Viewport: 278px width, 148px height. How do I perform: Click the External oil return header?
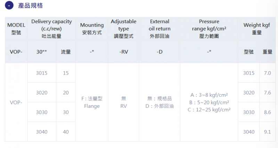(160, 29)
